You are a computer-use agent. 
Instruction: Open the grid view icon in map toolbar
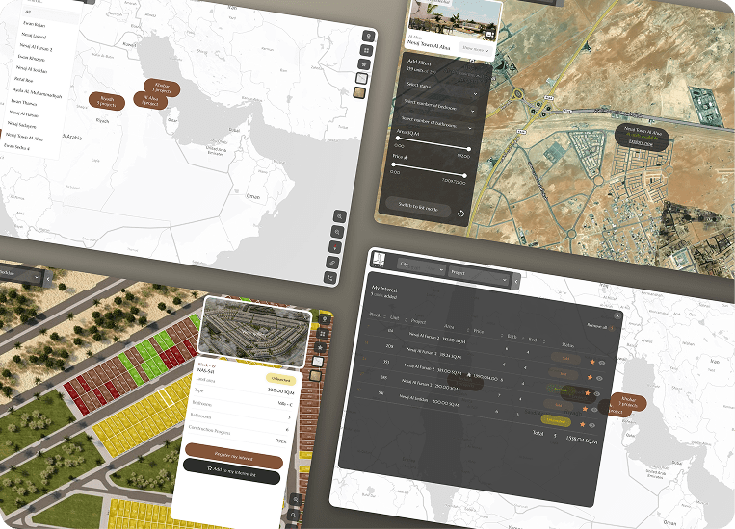pos(364,49)
